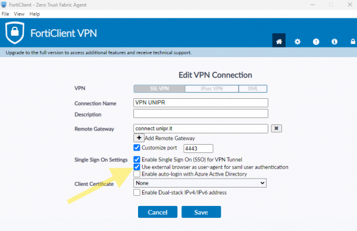Remove the connect.unipr.it gateway with X

(277, 128)
